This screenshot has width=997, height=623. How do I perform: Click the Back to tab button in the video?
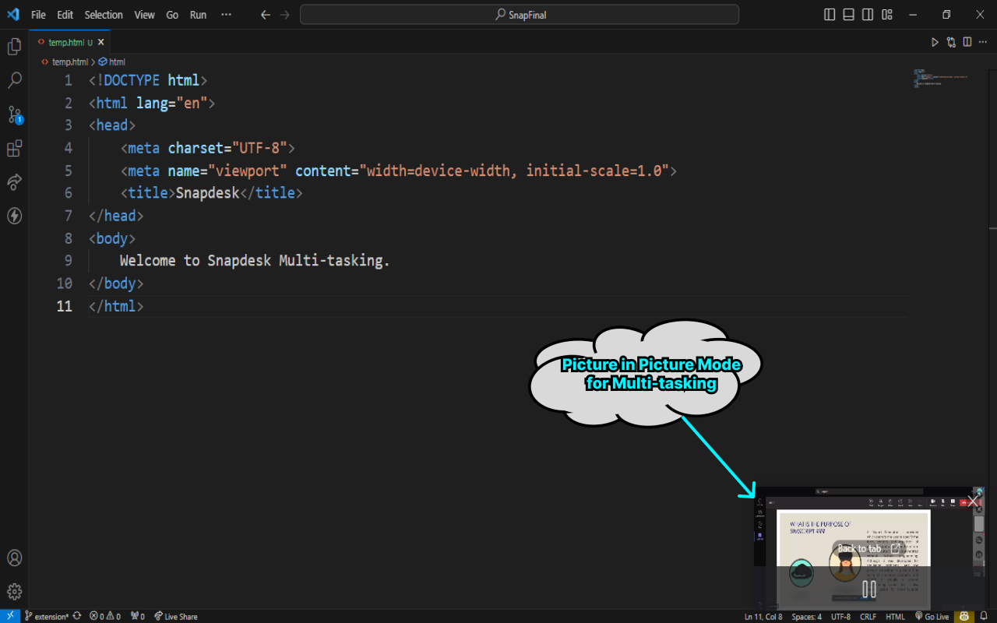click(x=869, y=548)
